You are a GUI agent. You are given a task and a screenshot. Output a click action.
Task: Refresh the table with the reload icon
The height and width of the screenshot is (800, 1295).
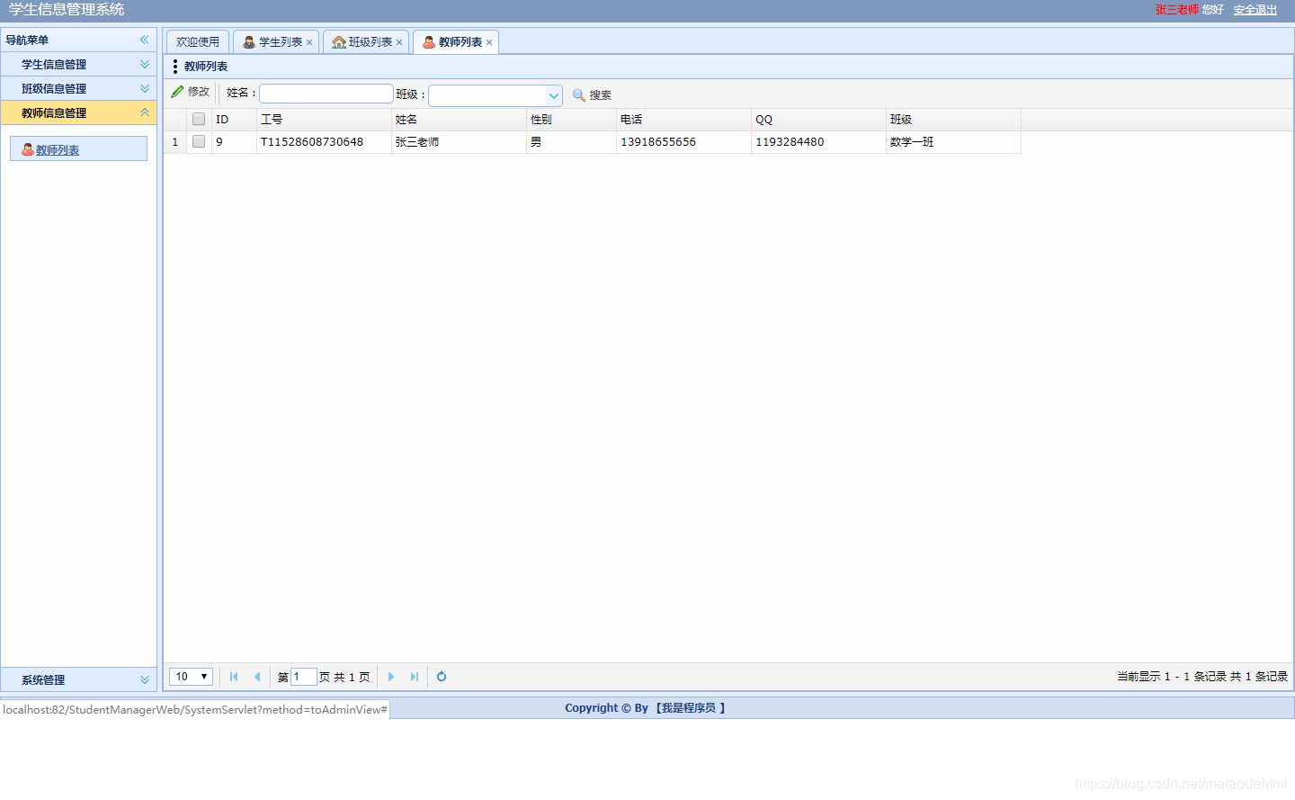442,677
